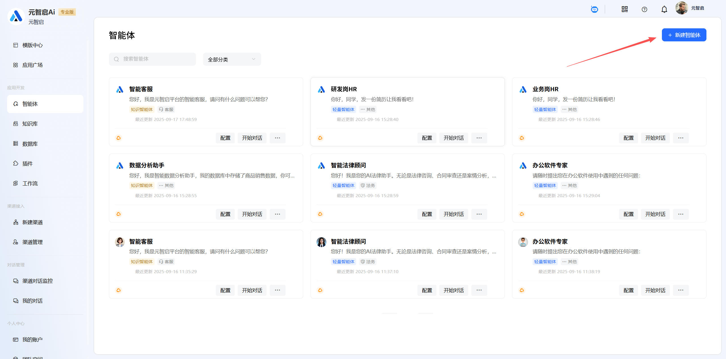Click the notification bell icon
Screen dimensions: 726x359
664,9
